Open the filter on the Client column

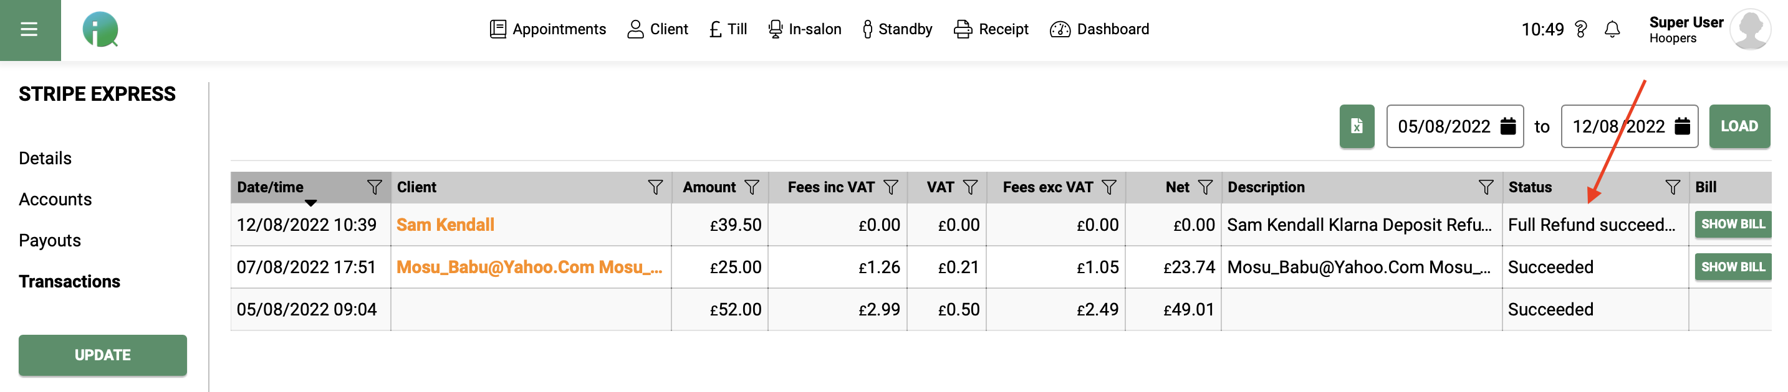tap(655, 186)
